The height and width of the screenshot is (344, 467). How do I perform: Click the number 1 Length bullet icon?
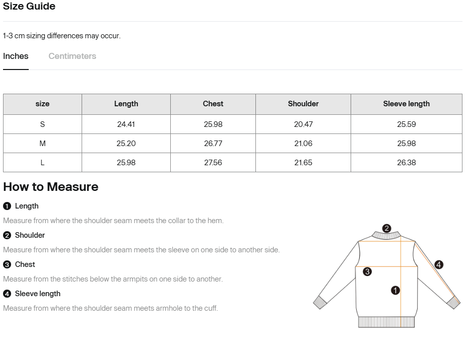click(x=7, y=206)
